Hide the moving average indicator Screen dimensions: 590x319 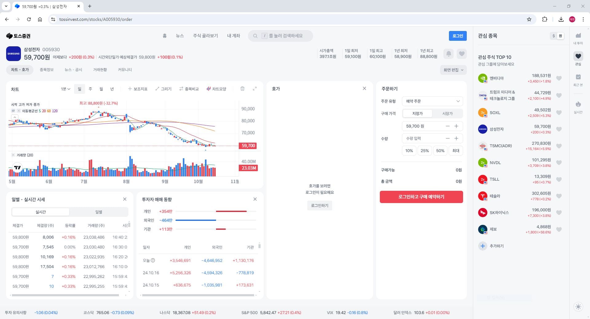pyautogui.click(x=13, y=111)
